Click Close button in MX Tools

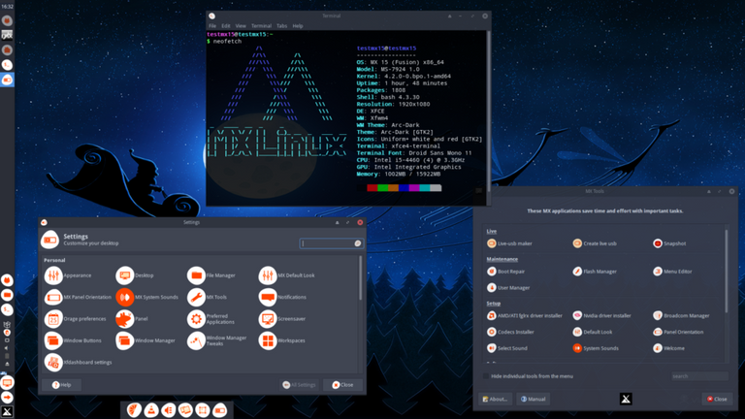pyautogui.click(x=717, y=399)
